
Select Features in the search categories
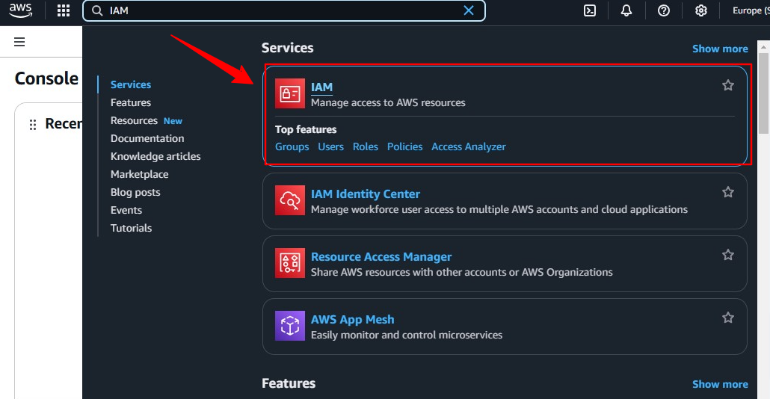(131, 102)
